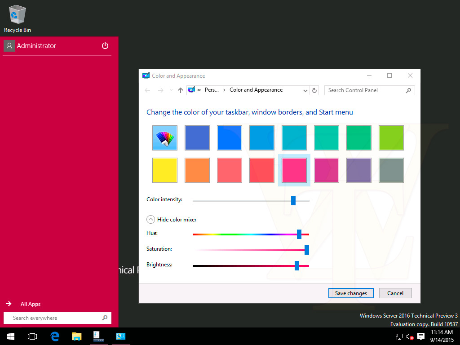Click the Search Control Panel field

(365, 90)
